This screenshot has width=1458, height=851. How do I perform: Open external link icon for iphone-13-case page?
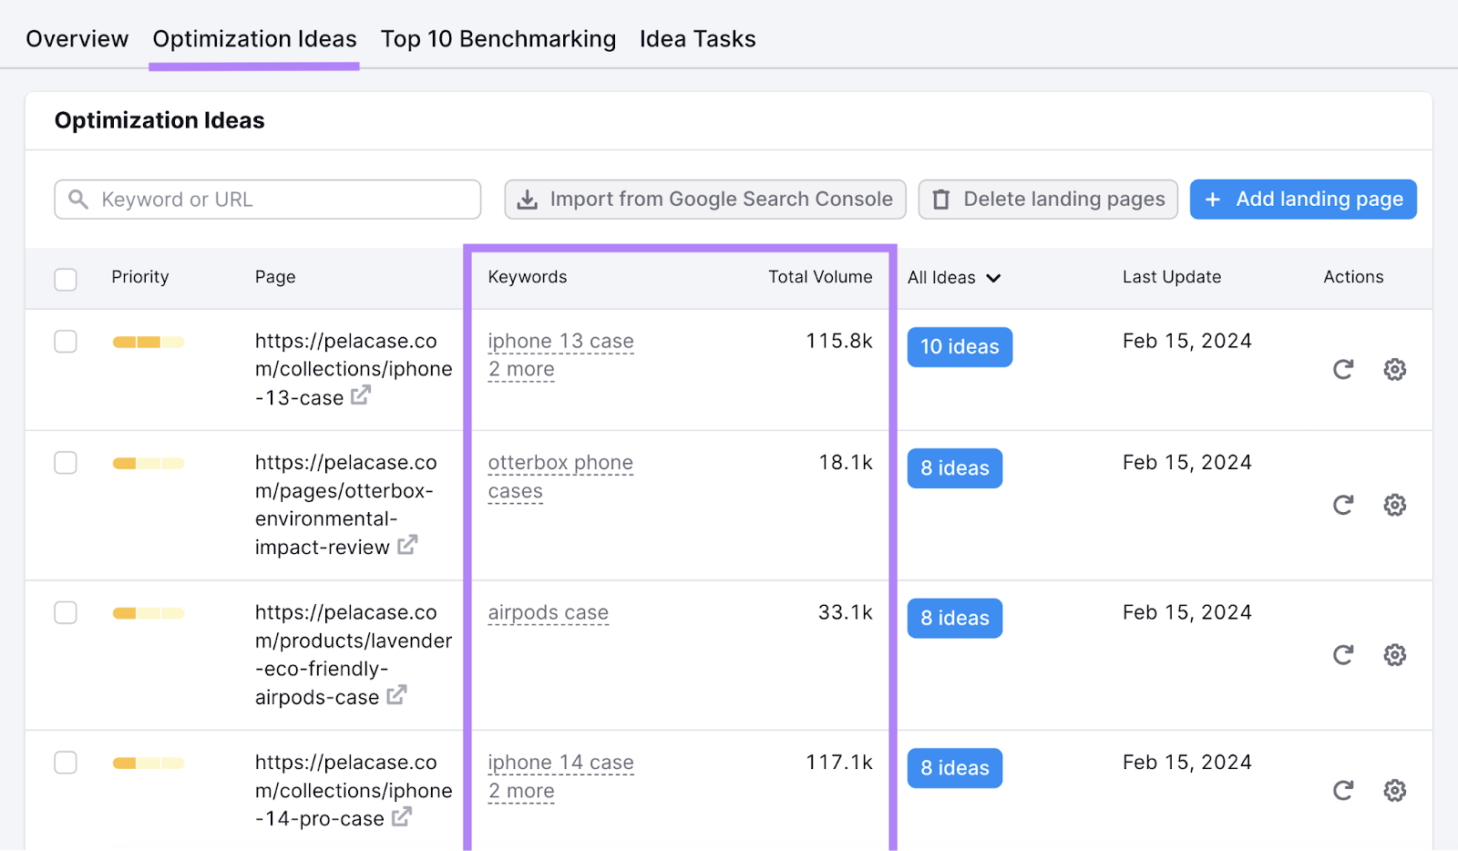(361, 395)
